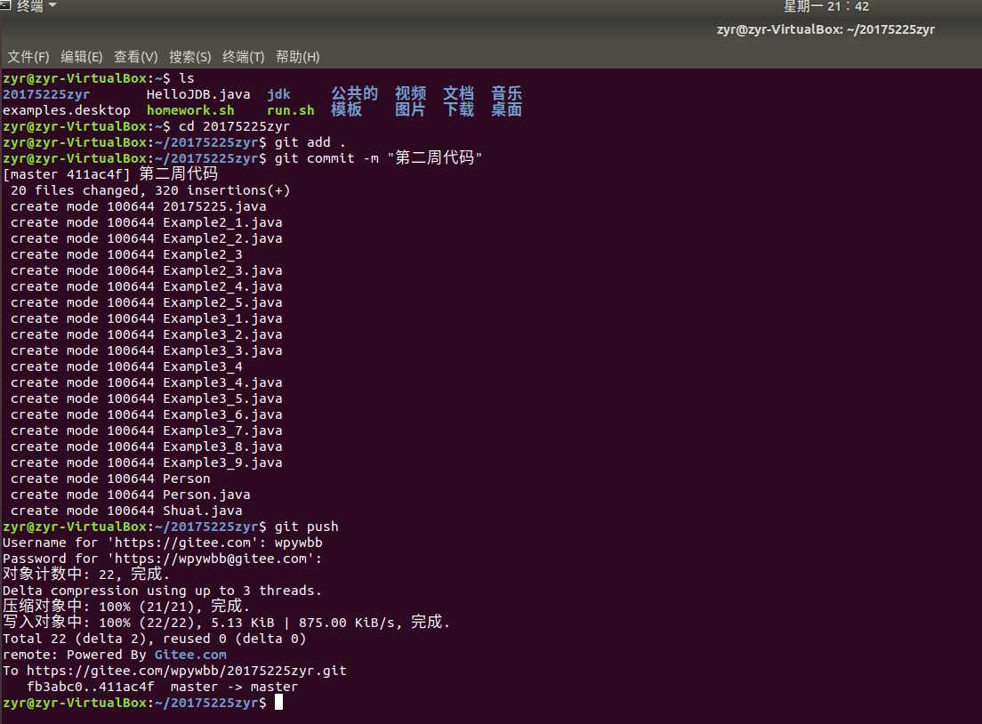Click the 公共的 folder name
This screenshot has width=982, height=724.
click(355, 94)
